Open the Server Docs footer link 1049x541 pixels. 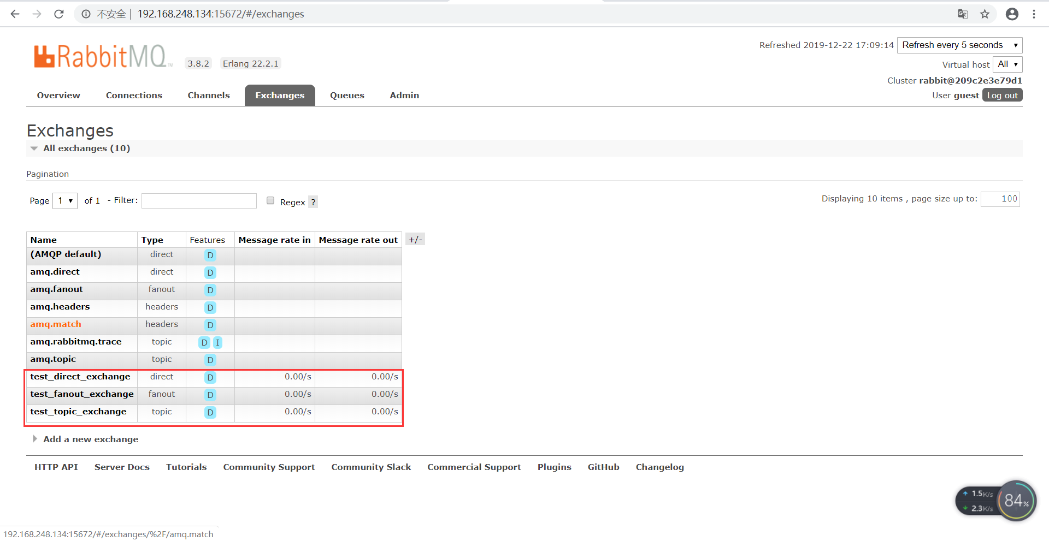click(122, 467)
